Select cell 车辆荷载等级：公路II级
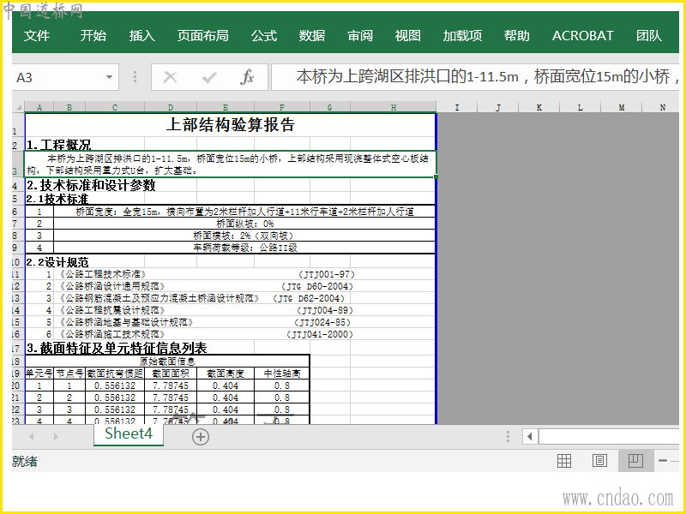Screen dimensions: 686x514 click(x=244, y=248)
